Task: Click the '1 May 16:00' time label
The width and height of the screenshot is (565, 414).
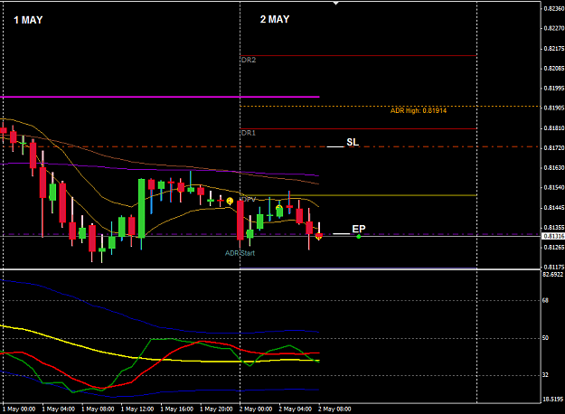Action: 176,409
